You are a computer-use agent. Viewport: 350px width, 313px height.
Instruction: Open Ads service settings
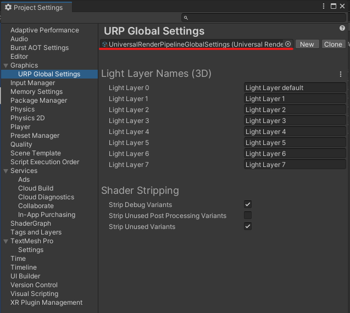coord(24,180)
